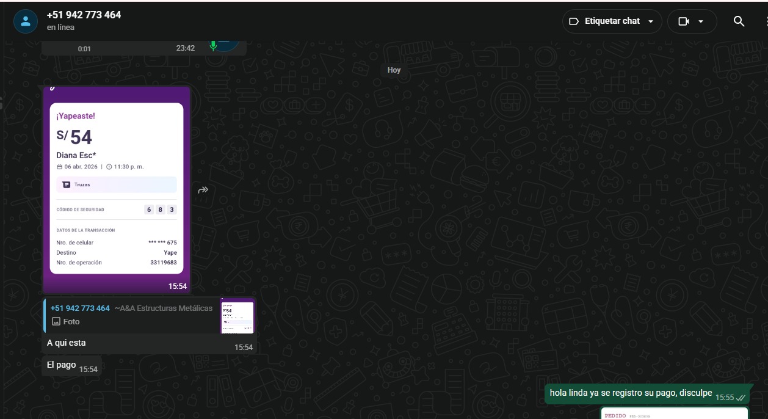Click the green microphone voice message icon

(x=213, y=46)
